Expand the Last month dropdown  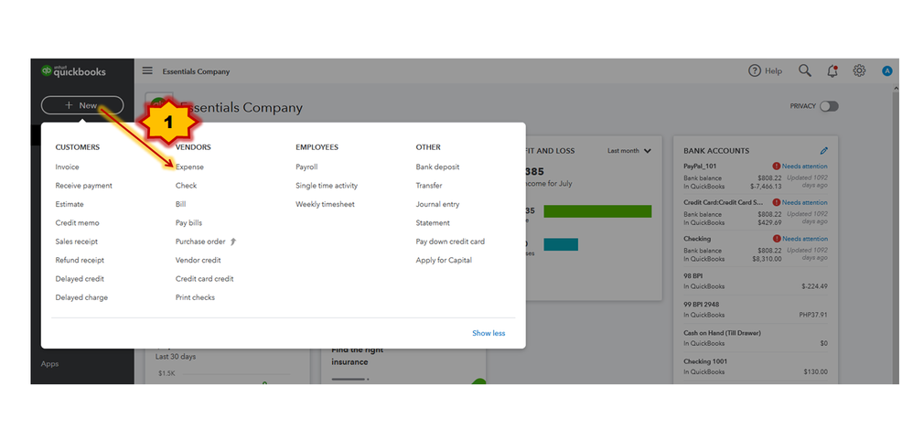pyautogui.click(x=629, y=150)
